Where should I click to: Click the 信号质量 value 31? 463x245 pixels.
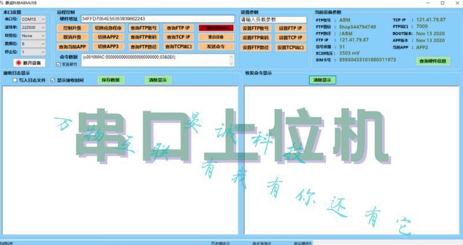342,47
